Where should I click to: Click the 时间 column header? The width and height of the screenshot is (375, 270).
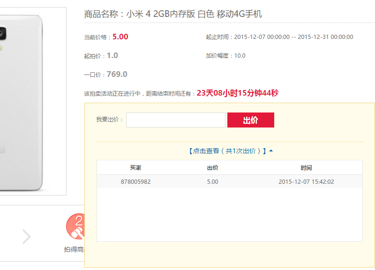click(x=306, y=168)
